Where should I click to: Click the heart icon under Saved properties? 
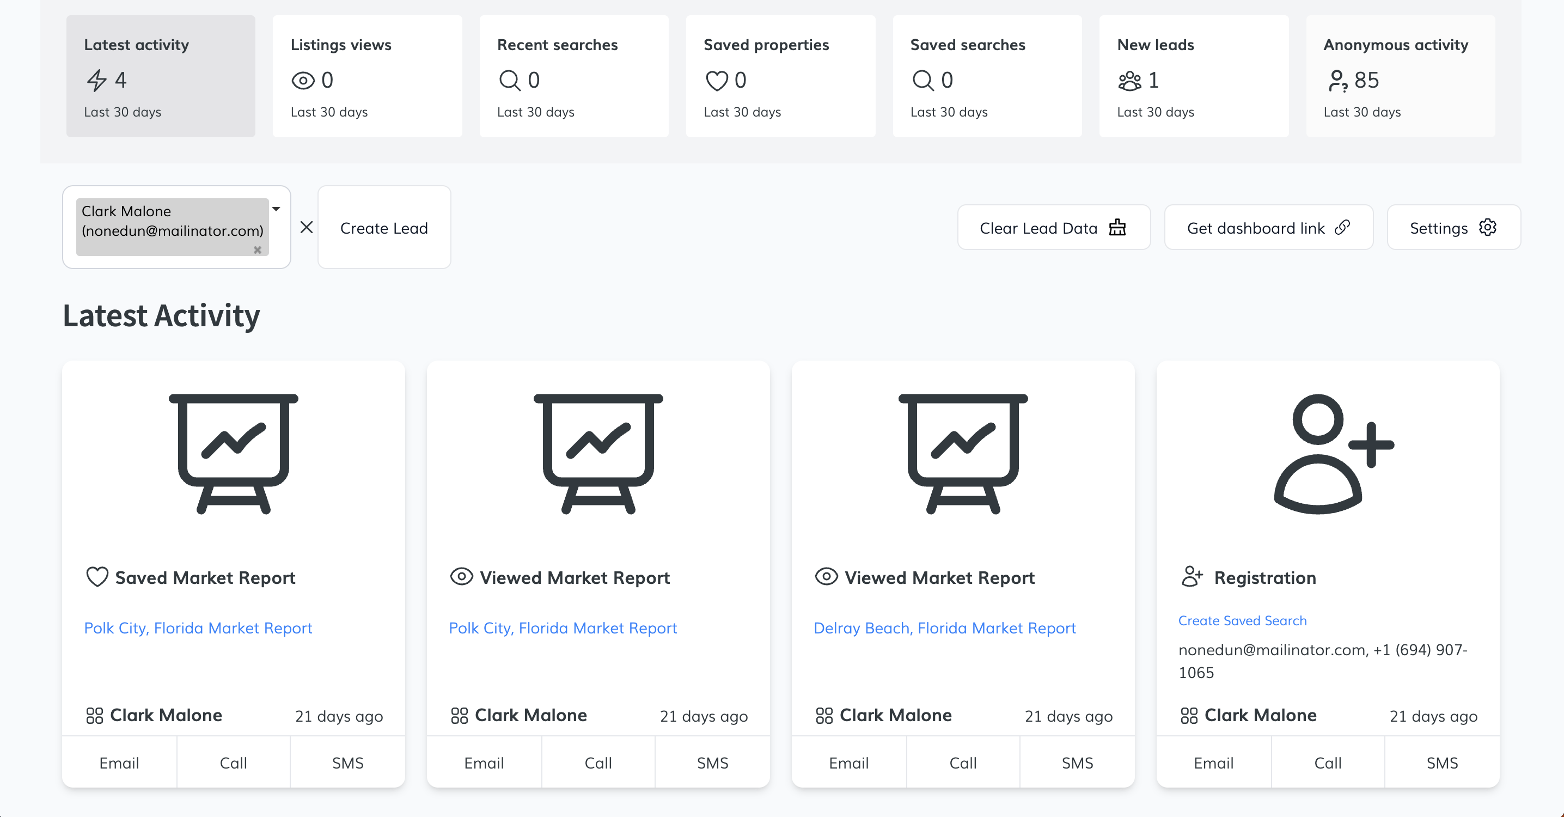tap(717, 80)
